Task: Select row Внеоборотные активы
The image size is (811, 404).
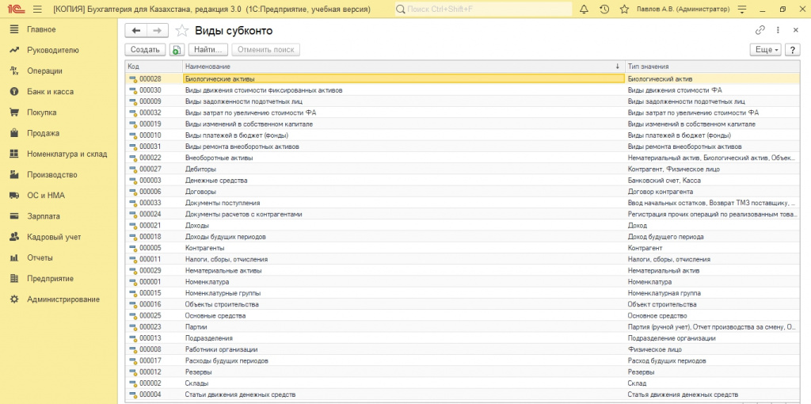Action: (463, 158)
